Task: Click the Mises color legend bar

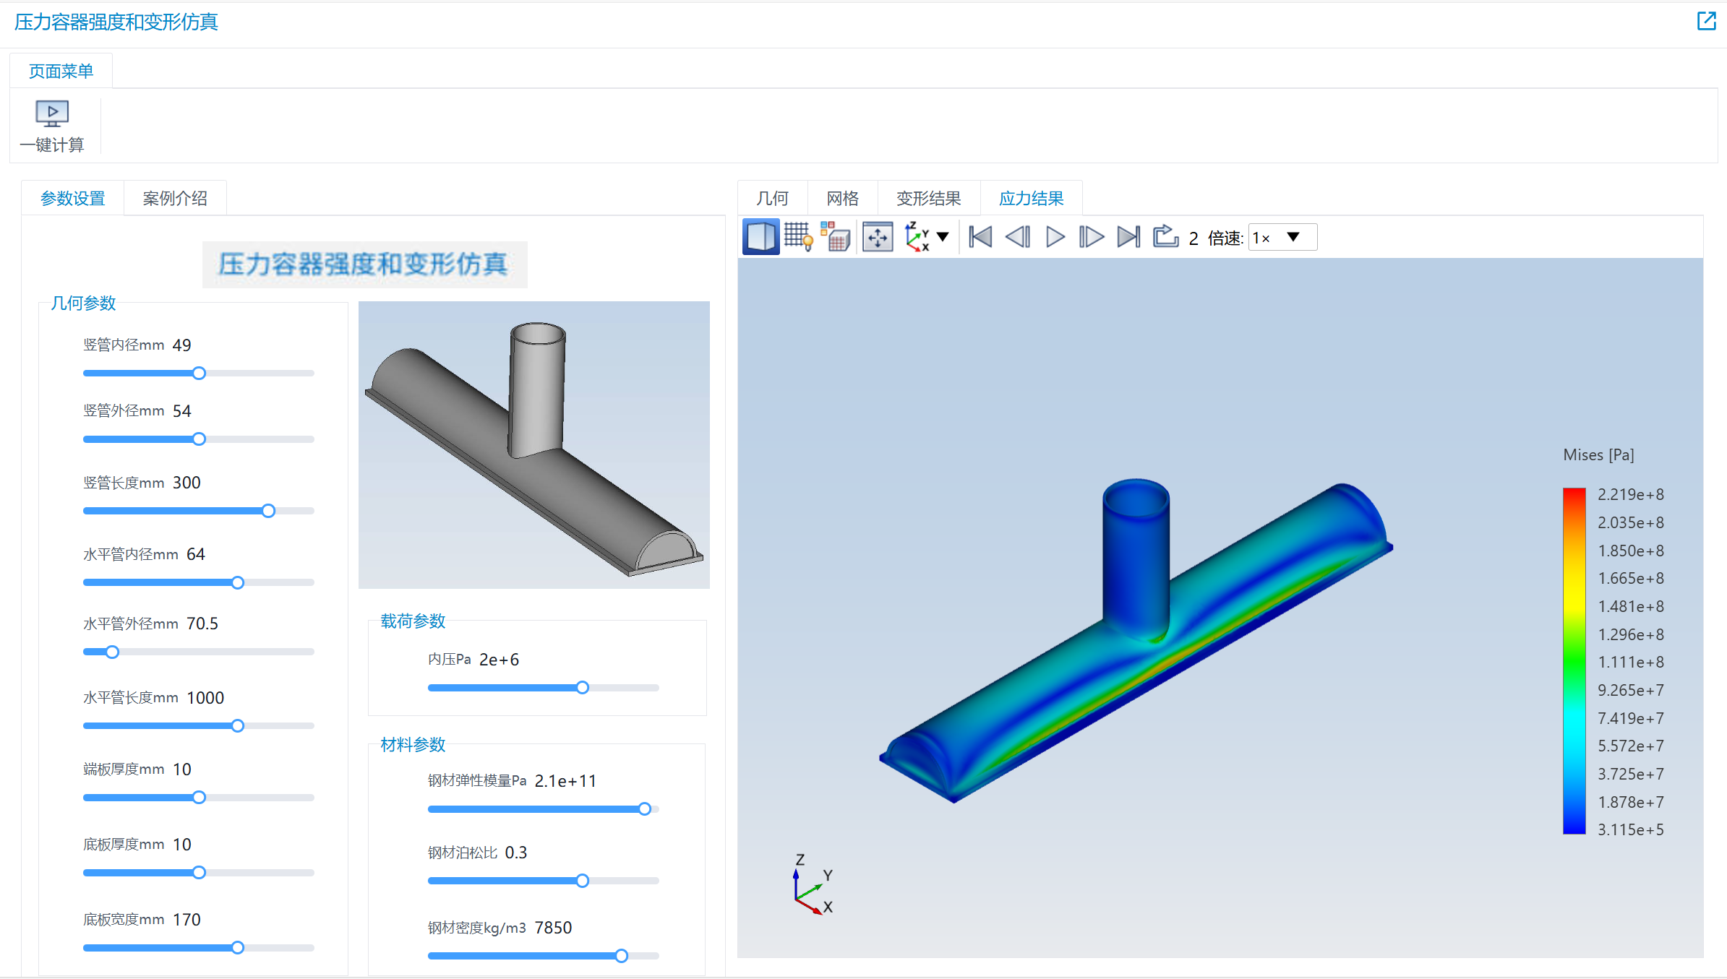Action: point(1574,661)
